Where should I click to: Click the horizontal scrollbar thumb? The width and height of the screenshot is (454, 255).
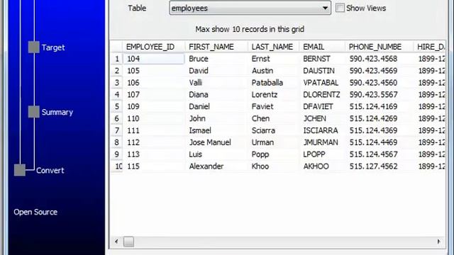pos(128,242)
